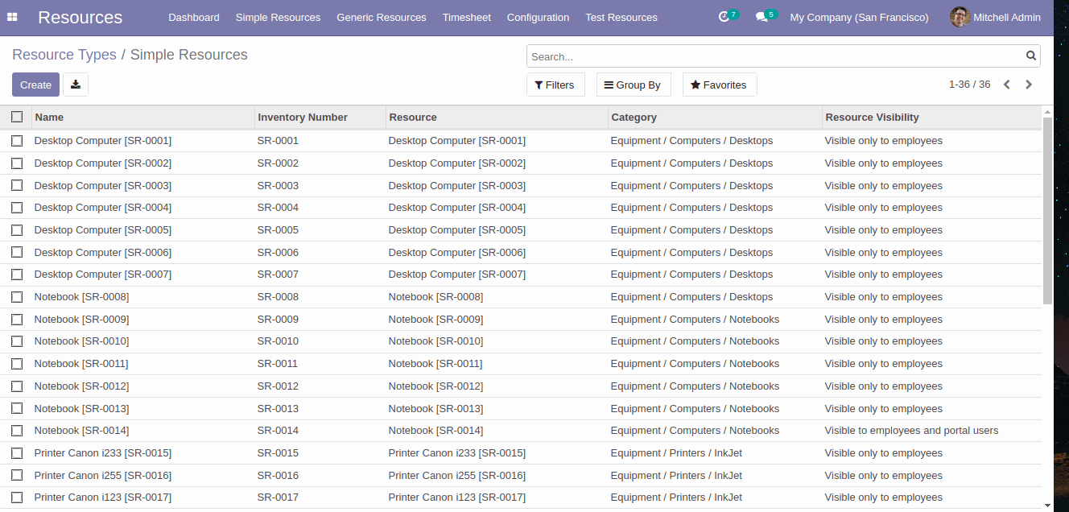Open the apps grid home menu

tap(12, 17)
